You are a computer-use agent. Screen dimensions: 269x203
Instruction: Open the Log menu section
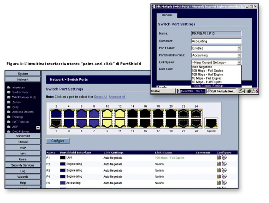point(23,171)
